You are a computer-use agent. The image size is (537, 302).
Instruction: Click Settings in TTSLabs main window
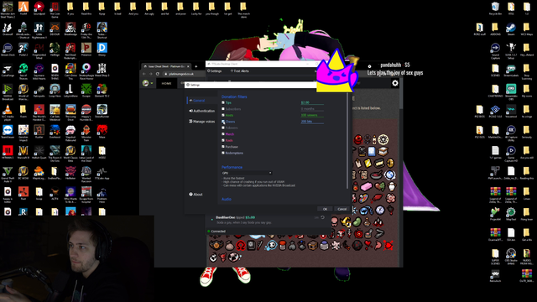[x=215, y=70]
